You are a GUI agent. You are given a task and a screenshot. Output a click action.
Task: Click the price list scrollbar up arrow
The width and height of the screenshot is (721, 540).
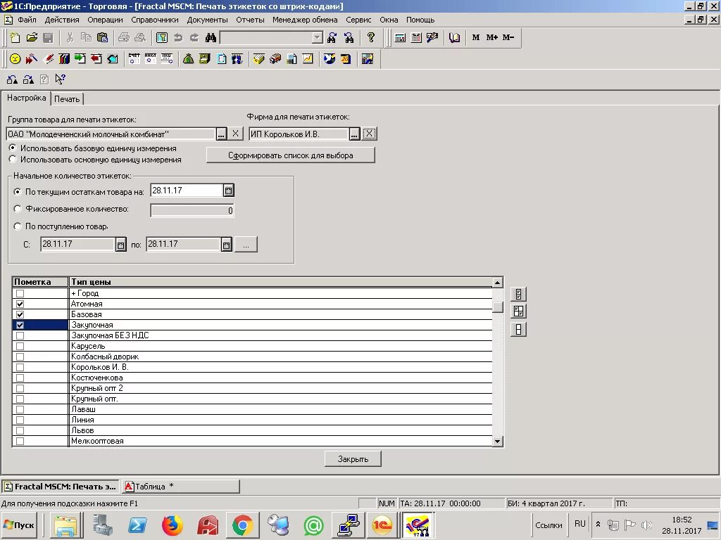[x=498, y=282]
